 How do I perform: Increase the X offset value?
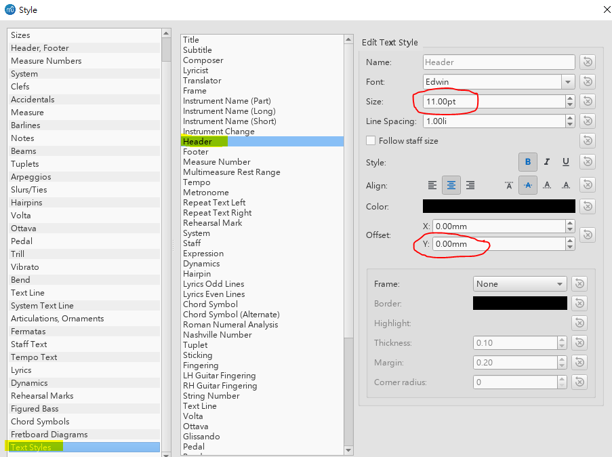(x=570, y=223)
